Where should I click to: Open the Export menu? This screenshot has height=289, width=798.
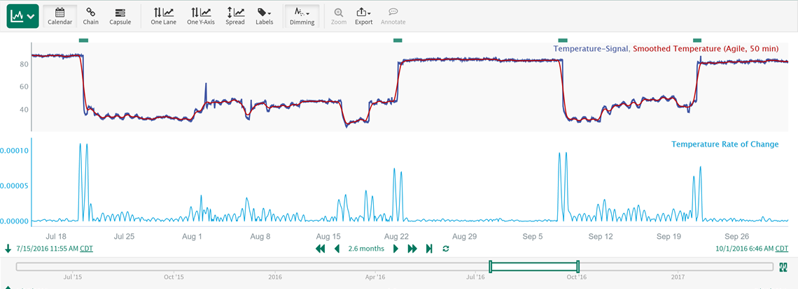(363, 15)
